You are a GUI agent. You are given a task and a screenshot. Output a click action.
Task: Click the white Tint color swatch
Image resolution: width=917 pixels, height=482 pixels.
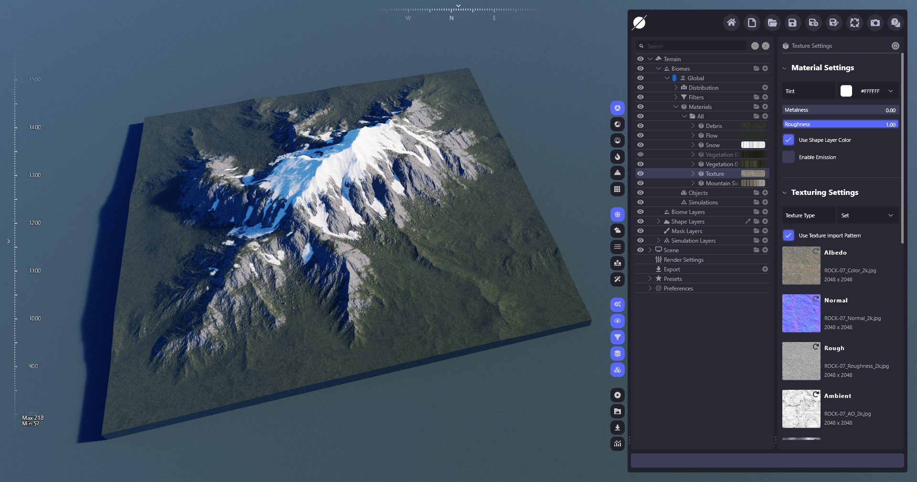(x=846, y=91)
